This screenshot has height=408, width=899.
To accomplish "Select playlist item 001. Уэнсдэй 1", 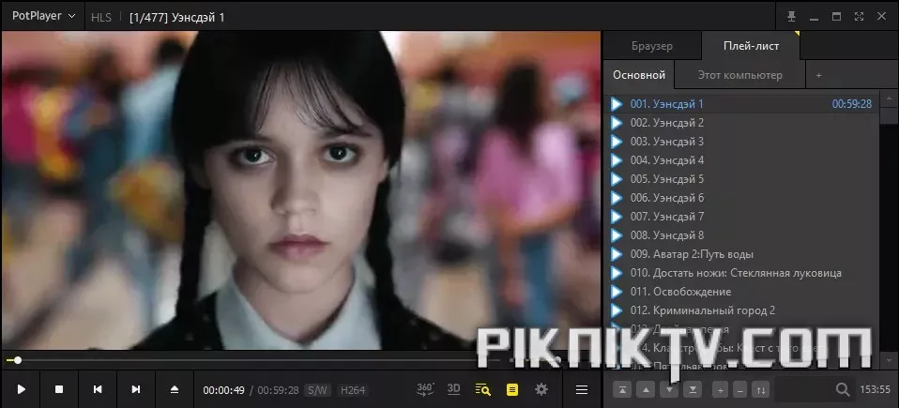I will pyautogui.click(x=741, y=104).
